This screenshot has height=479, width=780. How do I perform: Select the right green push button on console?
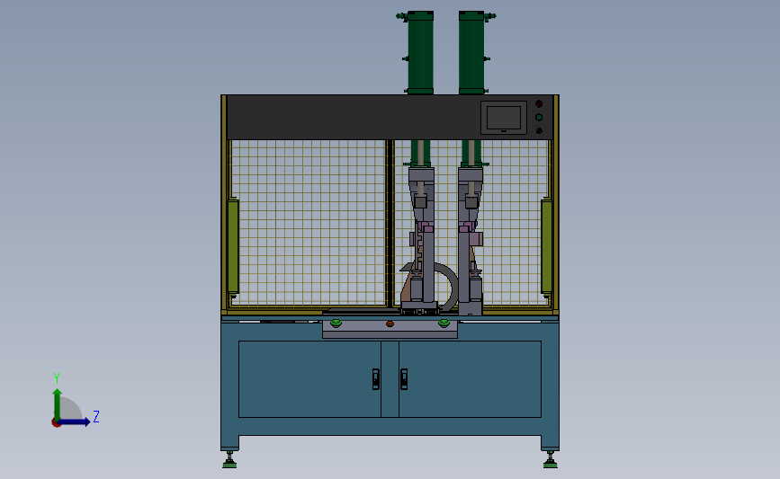444,324
